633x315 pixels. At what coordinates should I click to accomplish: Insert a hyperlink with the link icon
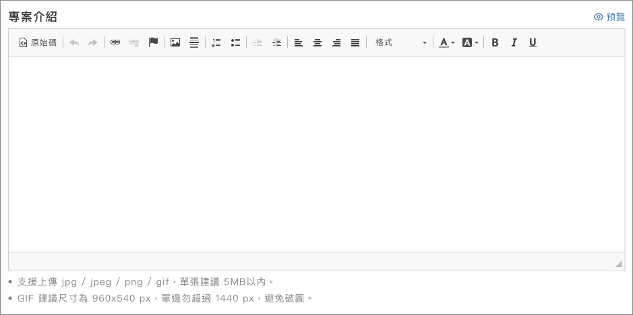click(115, 42)
